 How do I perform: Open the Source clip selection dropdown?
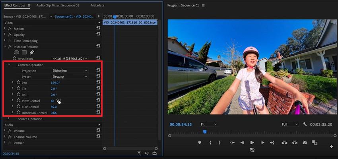pyautogui.click(x=51, y=16)
